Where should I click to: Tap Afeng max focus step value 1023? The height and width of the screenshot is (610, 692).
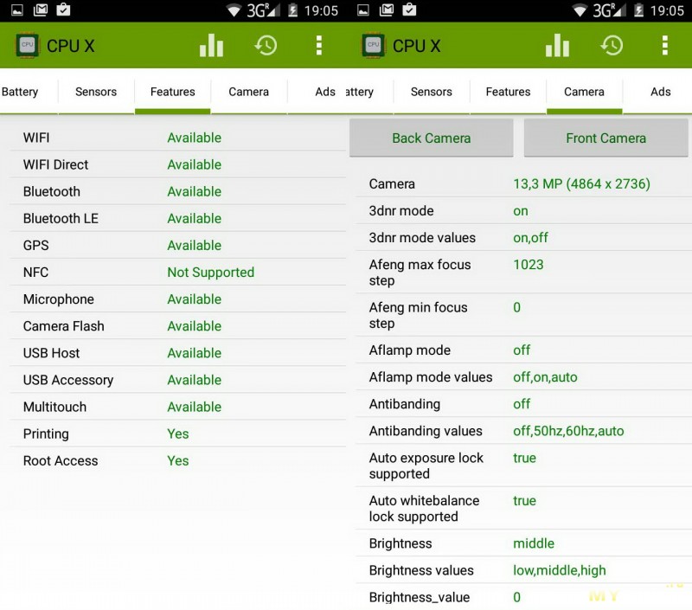tap(529, 265)
